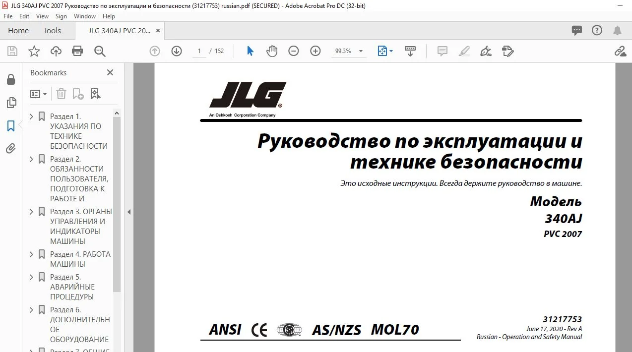Open fit page options icon
This screenshot has height=352, width=632.
click(385, 51)
